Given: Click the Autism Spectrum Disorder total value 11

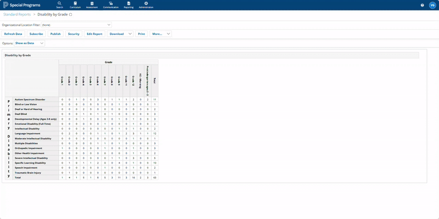Looking at the screenshot, I should 155,99.
